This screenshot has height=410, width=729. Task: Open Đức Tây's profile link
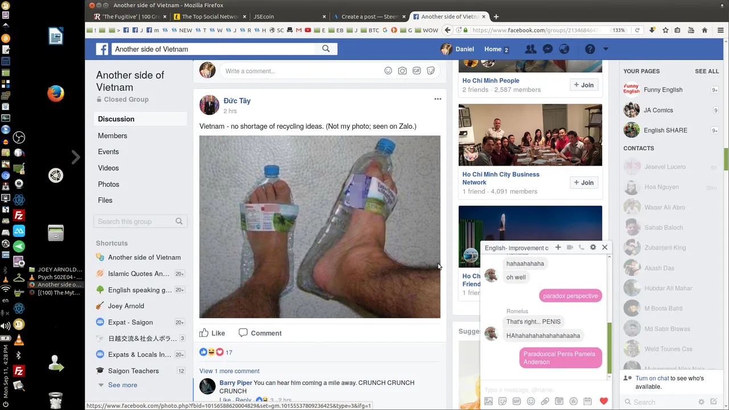(237, 101)
